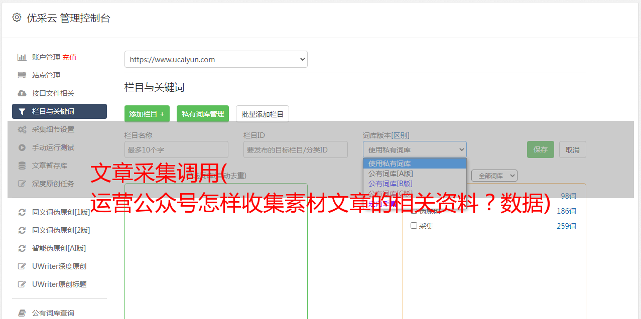Choose 公有词库[B版] option
Image resolution: width=641 pixels, height=319 pixels.
click(x=415, y=184)
